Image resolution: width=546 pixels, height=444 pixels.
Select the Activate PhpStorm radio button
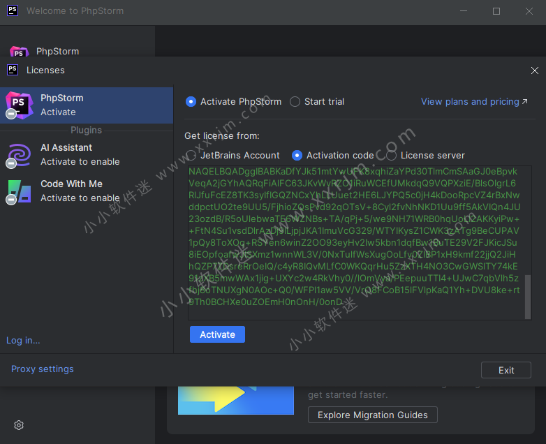[x=191, y=102]
